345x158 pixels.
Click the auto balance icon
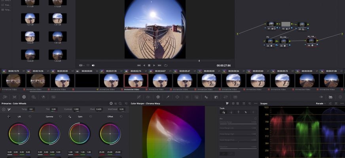4,109
